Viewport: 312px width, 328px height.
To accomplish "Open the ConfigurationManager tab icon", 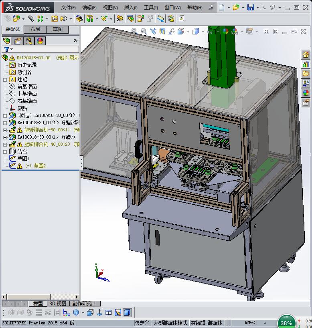I will click(x=29, y=41).
